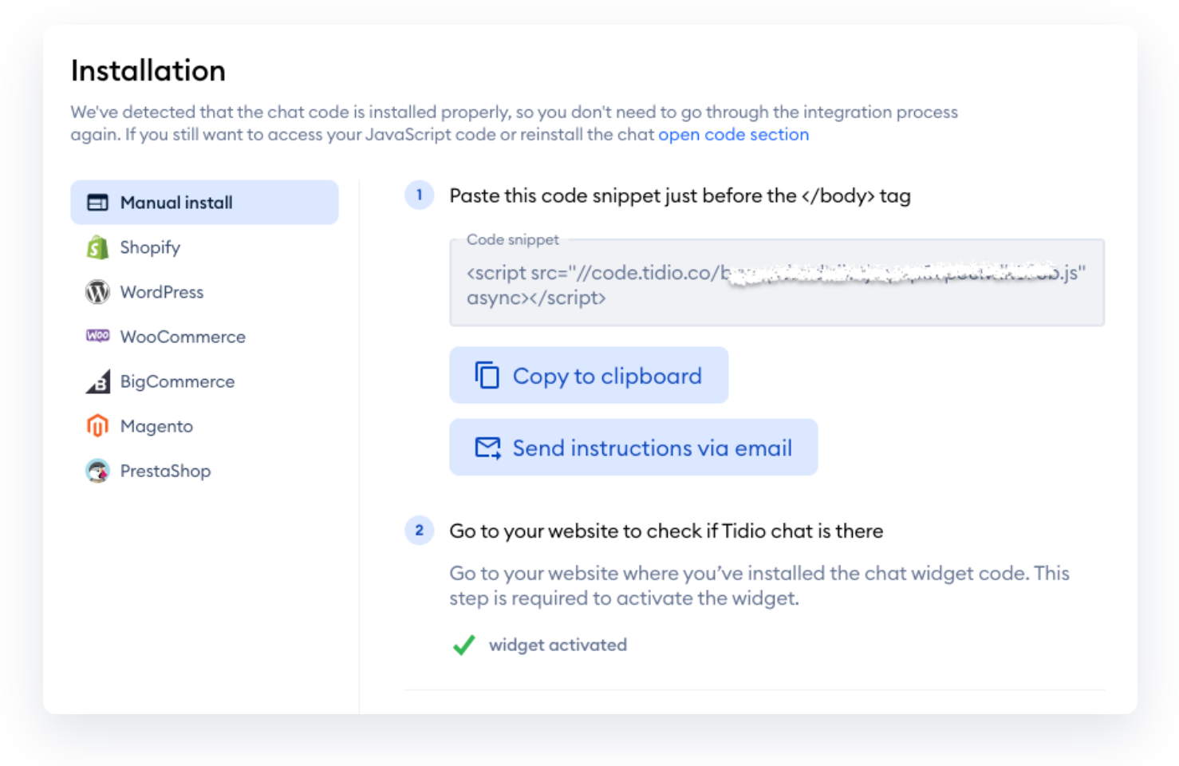Click the orange Magento logo icon

(97, 426)
